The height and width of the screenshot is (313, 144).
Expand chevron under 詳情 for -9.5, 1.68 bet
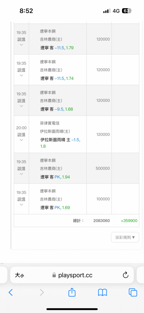[x=21, y=106]
